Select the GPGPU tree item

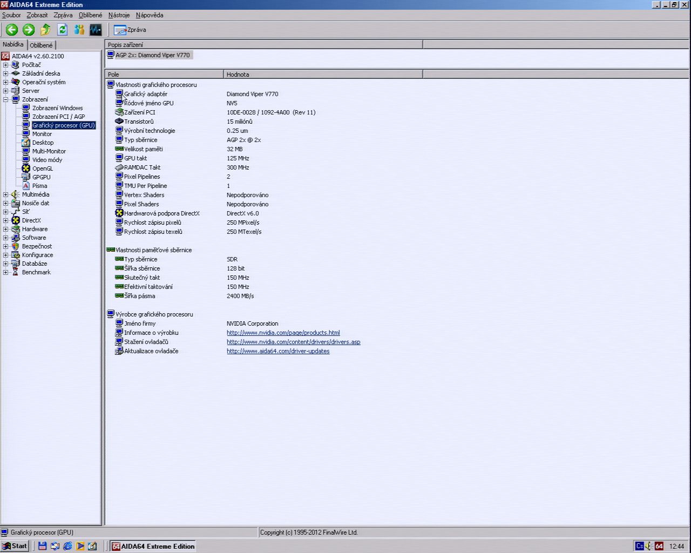41,177
